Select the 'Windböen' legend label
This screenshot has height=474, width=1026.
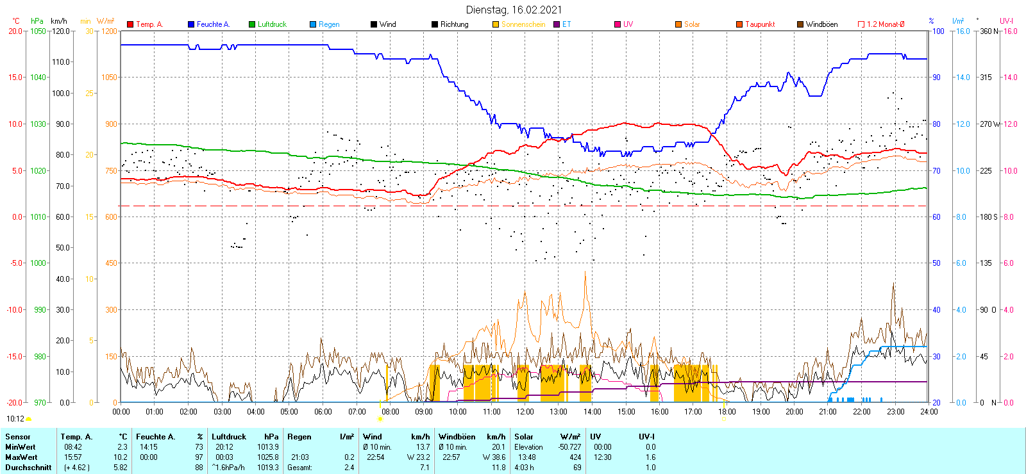click(x=822, y=24)
